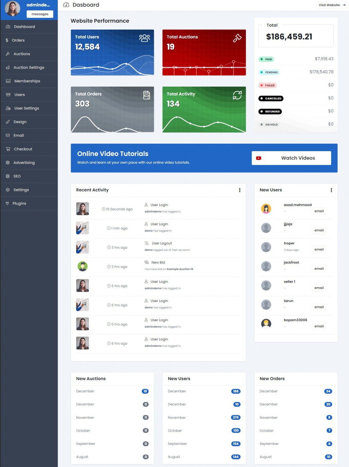Click the globe icon next to SEO

click(8, 176)
